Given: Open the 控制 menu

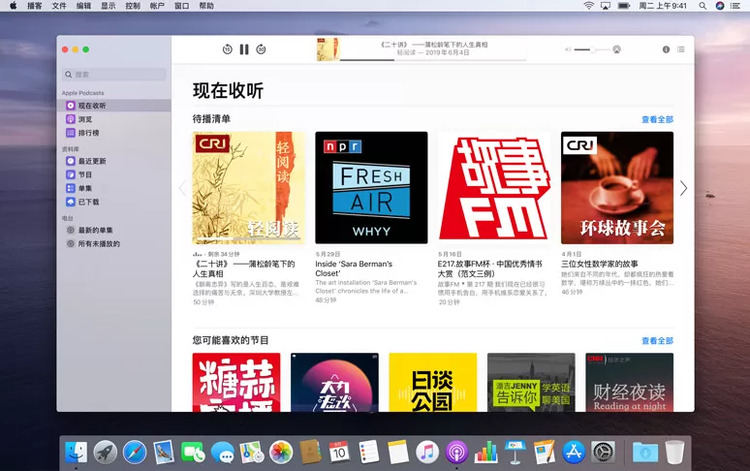Looking at the screenshot, I should tap(133, 6).
